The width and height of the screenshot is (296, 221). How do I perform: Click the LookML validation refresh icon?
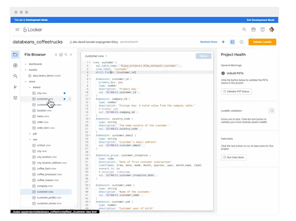[x=271, y=111]
